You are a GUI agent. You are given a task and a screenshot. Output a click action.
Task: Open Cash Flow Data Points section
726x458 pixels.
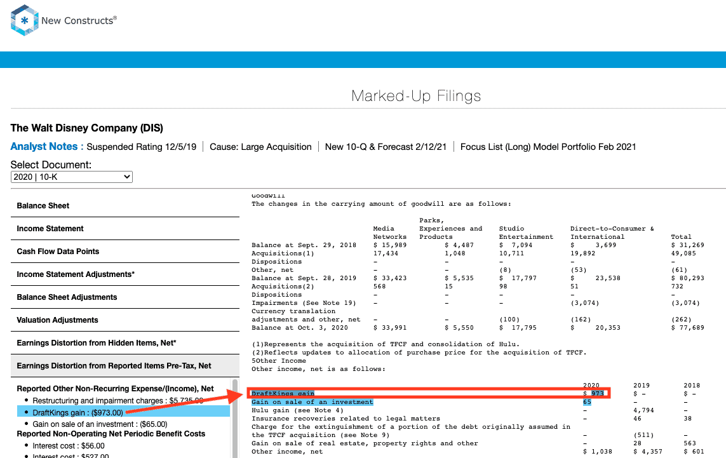(125, 252)
